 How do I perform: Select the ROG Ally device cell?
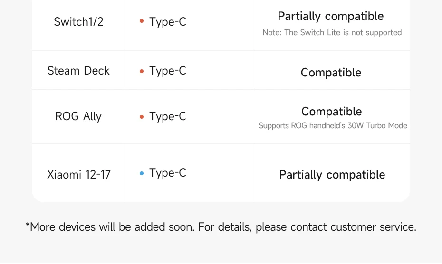click(78, 116)
